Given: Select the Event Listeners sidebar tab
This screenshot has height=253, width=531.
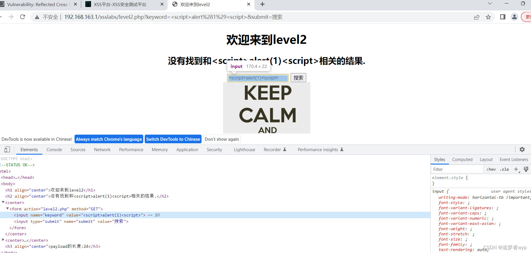Looking at the screenshot, I should point(514,160).
